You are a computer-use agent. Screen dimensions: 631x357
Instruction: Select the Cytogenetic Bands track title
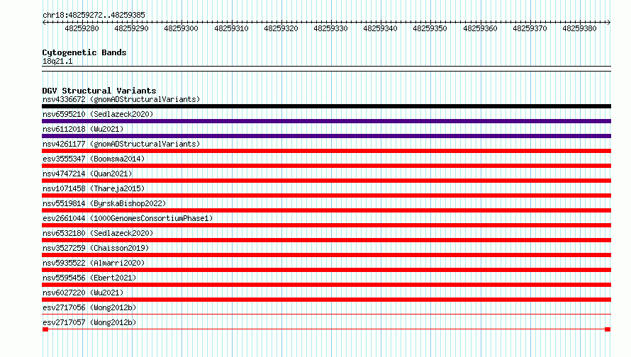pyautogui.click(x=84, y=52)
